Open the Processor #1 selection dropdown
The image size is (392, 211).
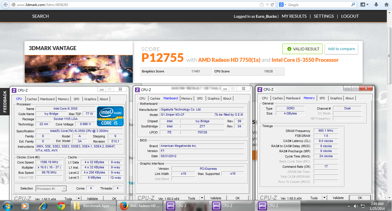[x=51, y=188]
